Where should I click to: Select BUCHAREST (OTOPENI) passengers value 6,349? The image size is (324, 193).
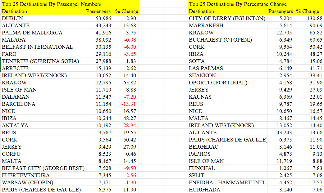click(281, 40)
